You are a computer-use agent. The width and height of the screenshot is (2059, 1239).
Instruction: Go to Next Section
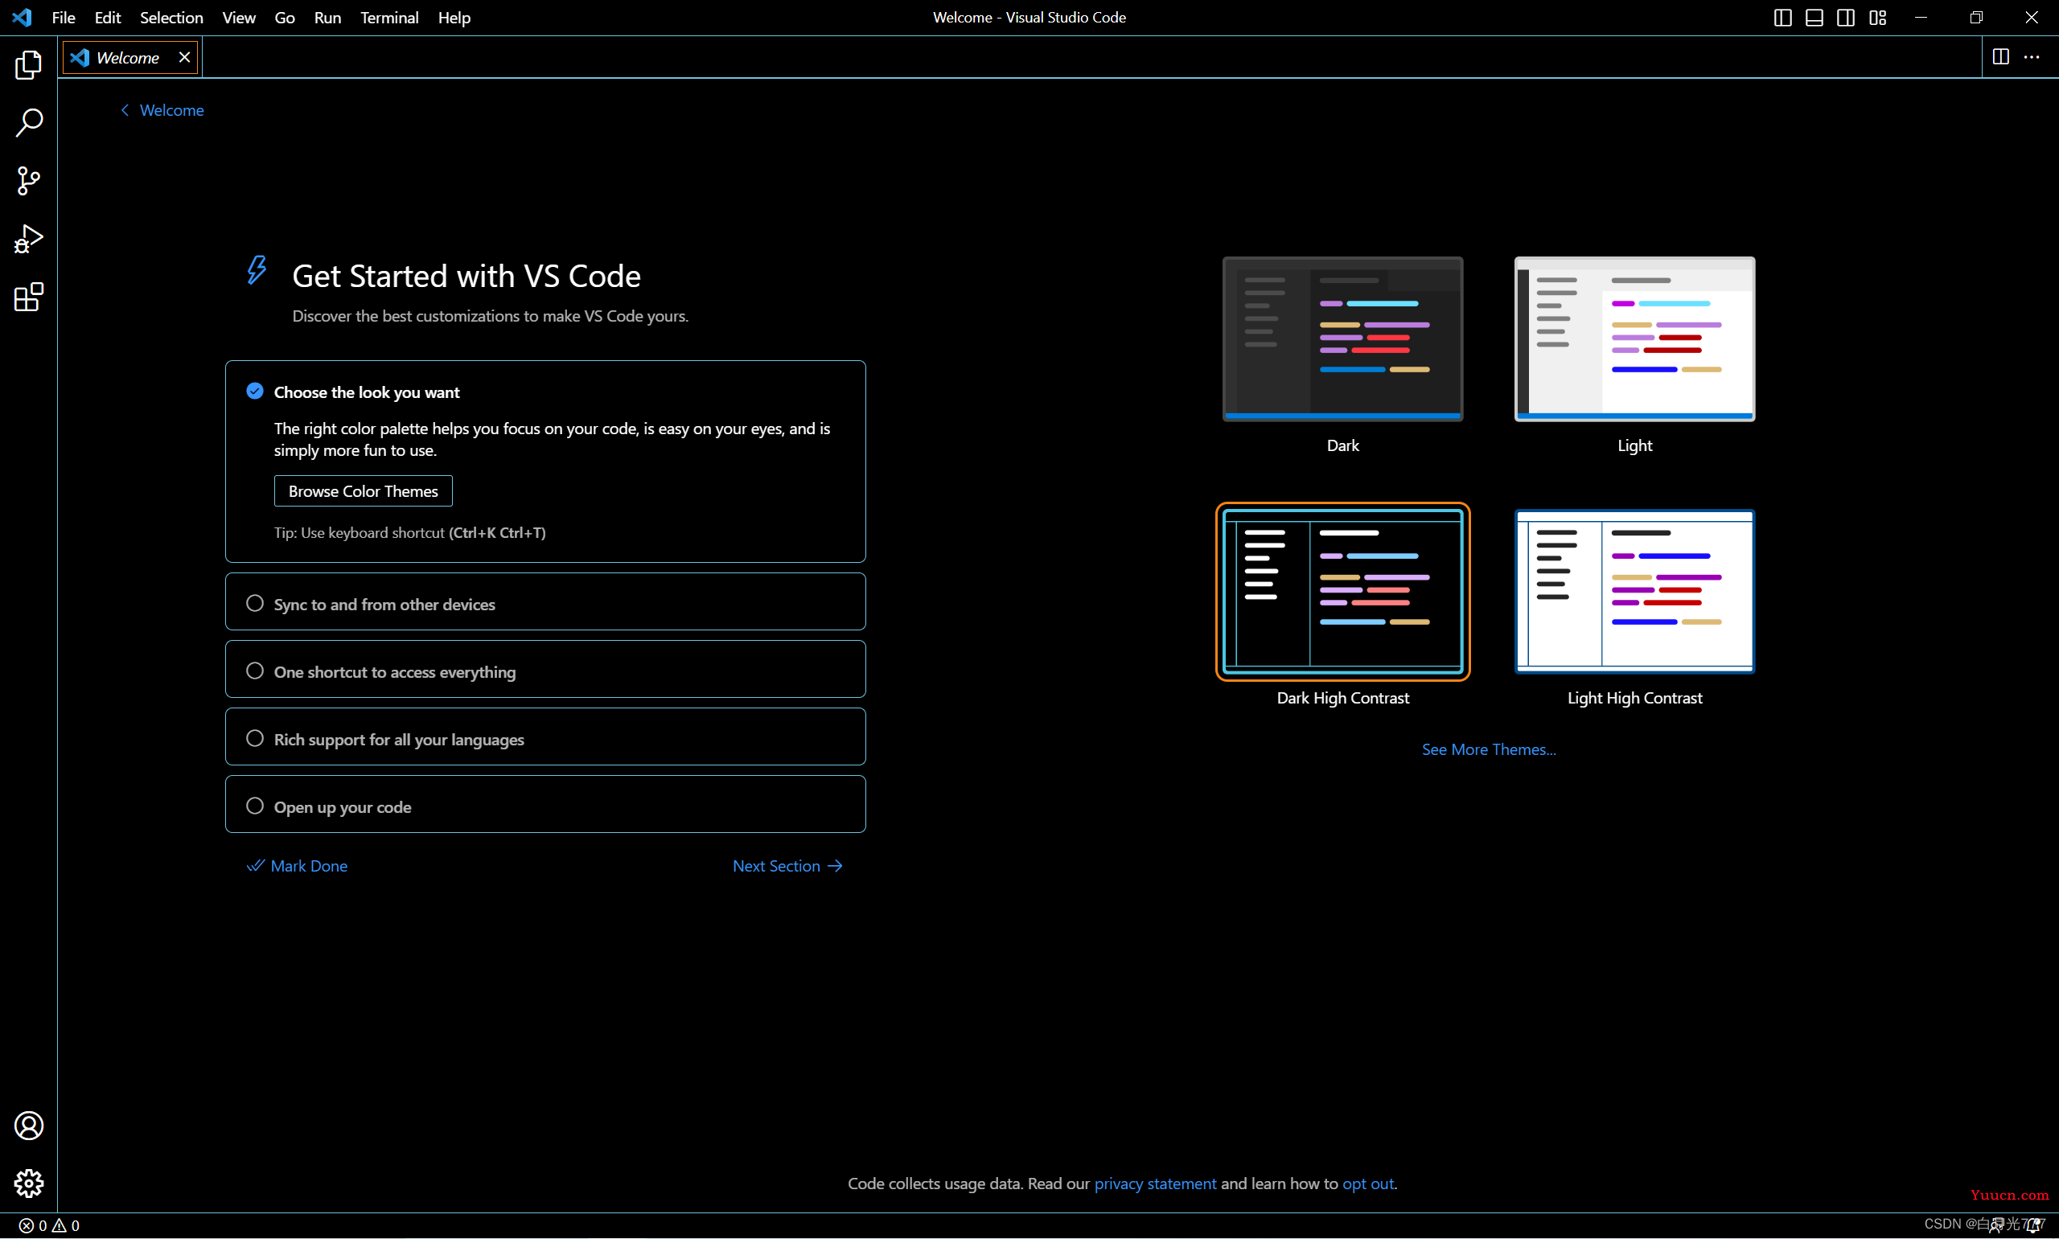[x=787, y=866]
